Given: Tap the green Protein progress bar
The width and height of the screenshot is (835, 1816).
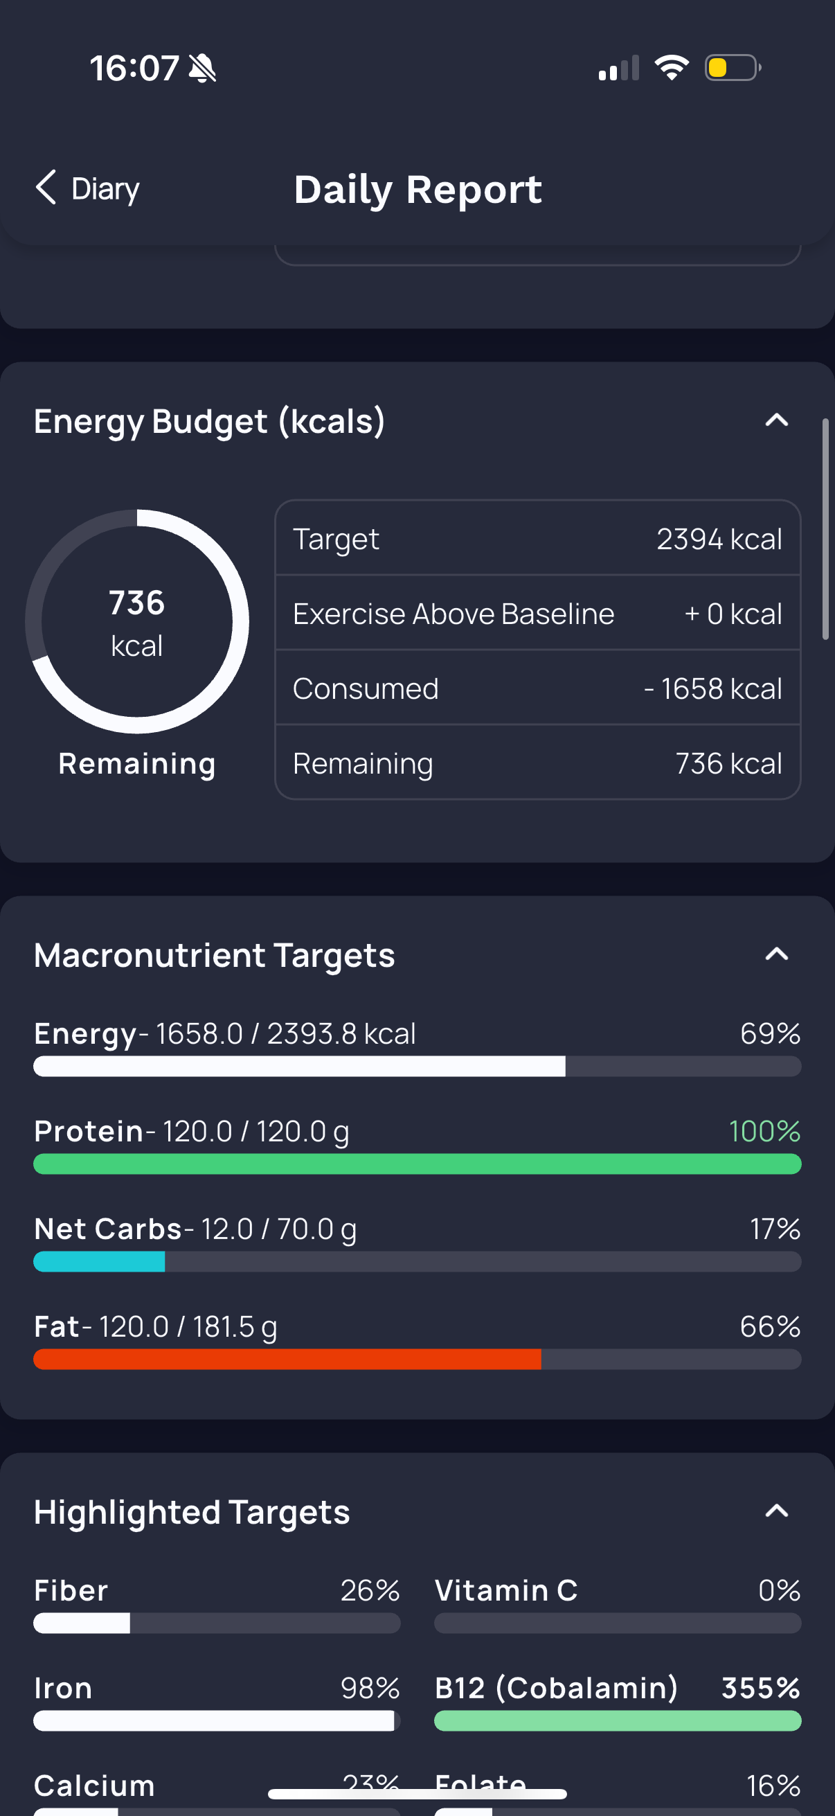Looking at the screenshot, I should tap(417, 1164).
